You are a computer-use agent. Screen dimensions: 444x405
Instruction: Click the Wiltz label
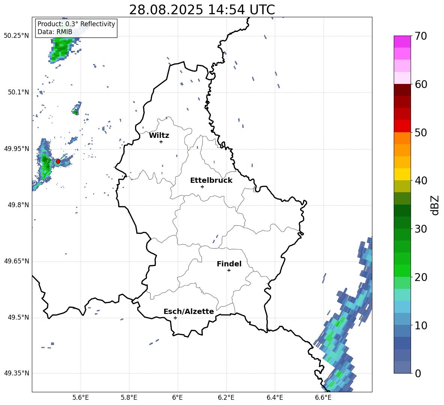point(159,136)
